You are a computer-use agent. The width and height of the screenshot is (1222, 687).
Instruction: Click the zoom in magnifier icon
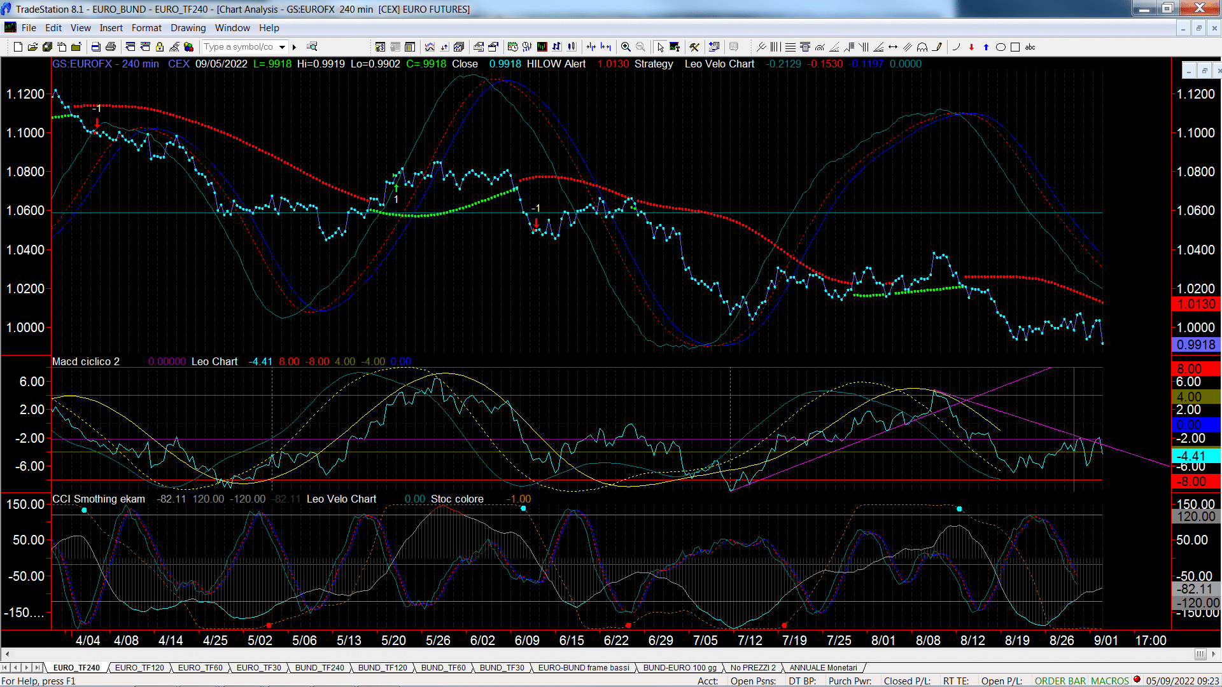click(626, 46)
